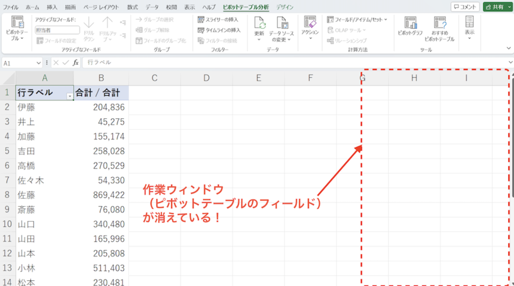The height and width of the screenshot is (286, 514).
Task: Switch to the 描画 tab
Action: pyautogui.click(x=70, y=7)
